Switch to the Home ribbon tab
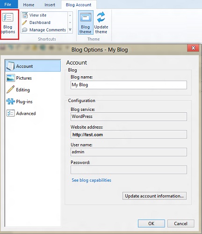Viewport: 202px width, 234px height. (x=29, y=5)
